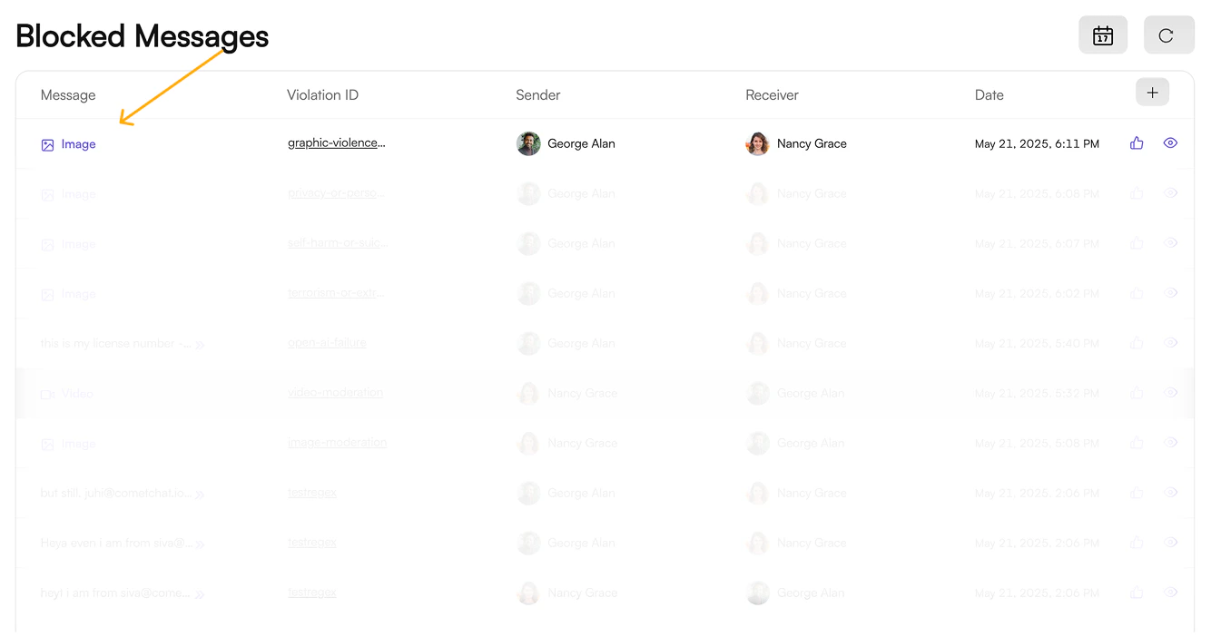Click date 'May 21, 2025, 6:08 PM'
The image size is (1211, 637).
pos(1037,194)
